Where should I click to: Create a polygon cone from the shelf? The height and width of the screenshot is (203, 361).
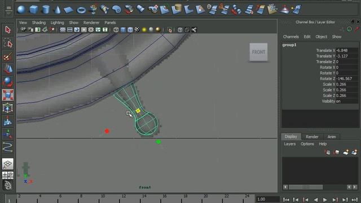(58, 10)
